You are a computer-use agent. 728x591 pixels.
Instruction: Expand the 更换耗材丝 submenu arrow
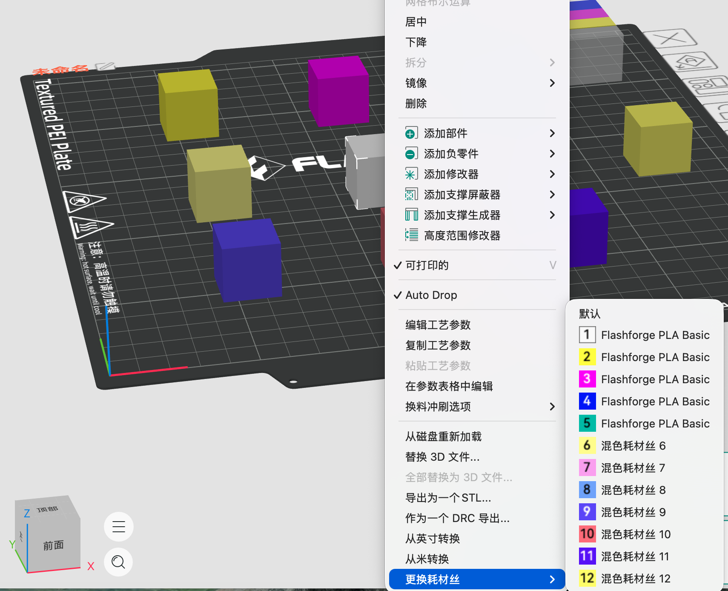coord(552,580)
